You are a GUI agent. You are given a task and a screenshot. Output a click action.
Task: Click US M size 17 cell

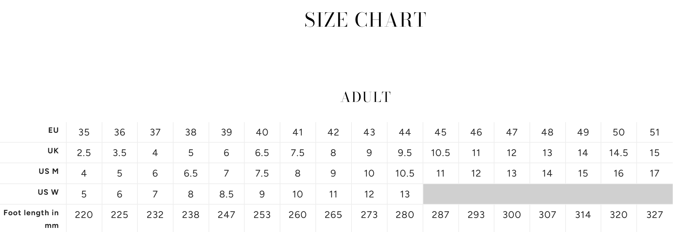(x=655, y=173)
